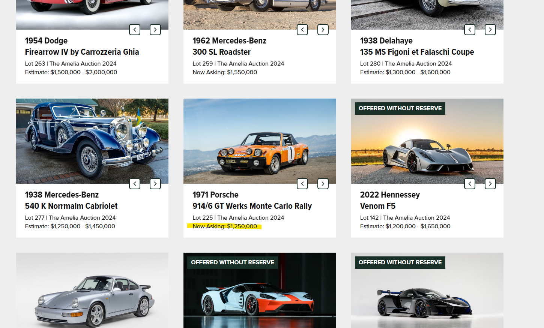Show previous image for 1962 Mercedes-Benz 300 SL
This screenshot has height=328, width=544.
pos(302,30)
